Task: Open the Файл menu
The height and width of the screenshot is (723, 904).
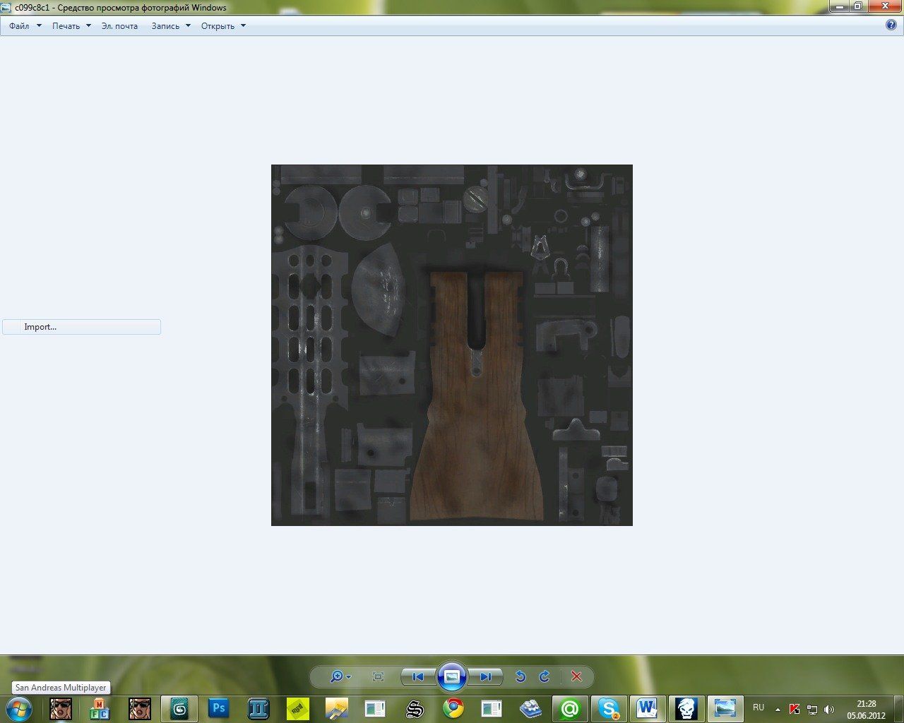Action: pyautogui.click(x=19, y=26)
